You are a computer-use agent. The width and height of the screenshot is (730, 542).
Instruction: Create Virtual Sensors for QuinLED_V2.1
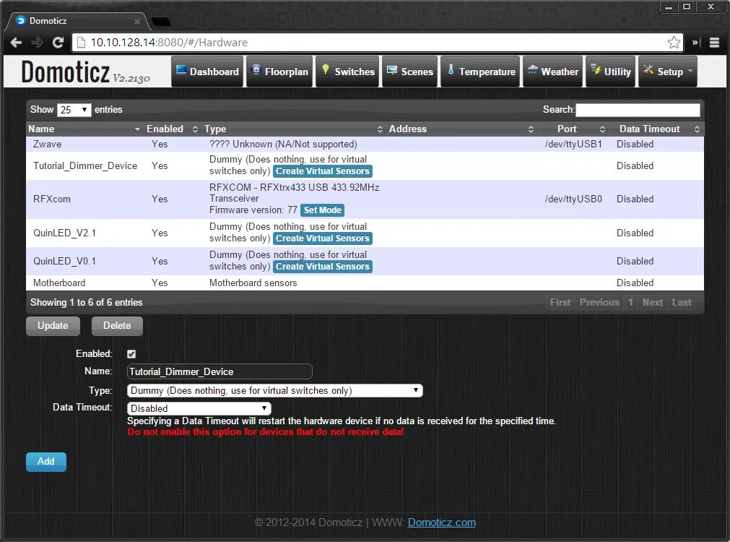click(322, 238)
